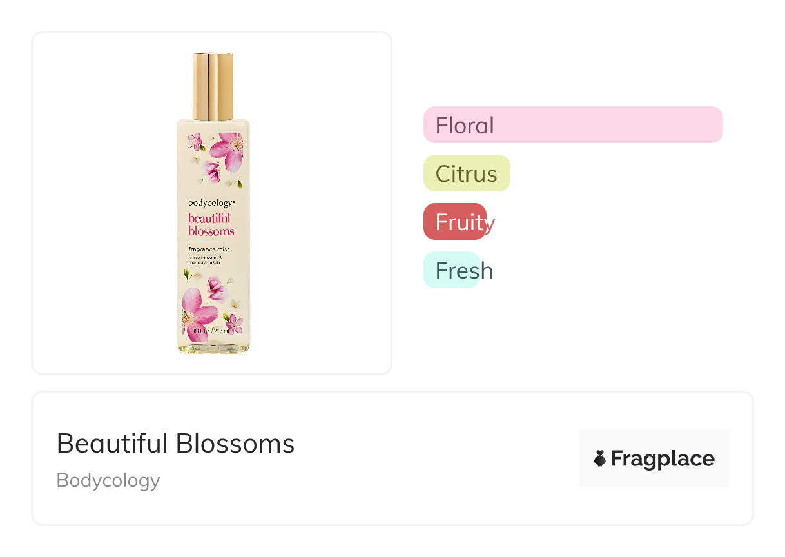
Task: Click the small pink flower at label top-left
Action: (x=195, y=142)
